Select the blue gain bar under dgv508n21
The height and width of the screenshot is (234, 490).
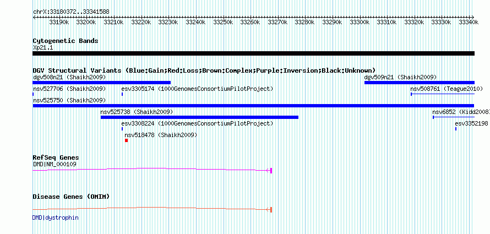tap(101, 83)
